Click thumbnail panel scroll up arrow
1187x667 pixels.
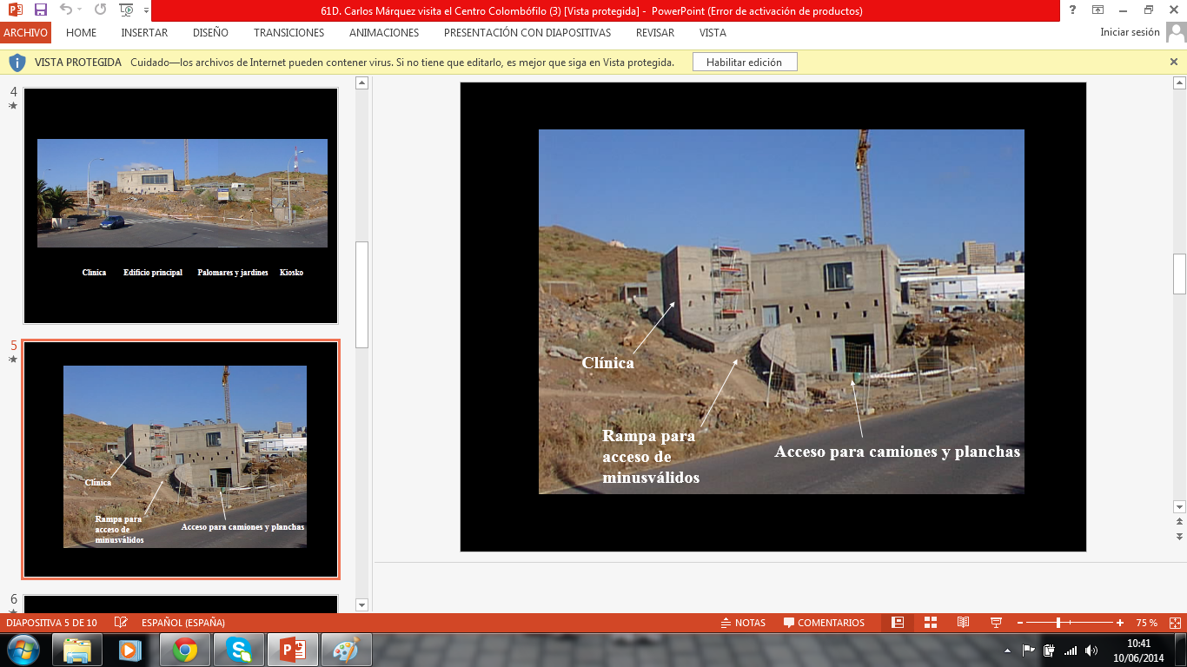click(362, 83)
